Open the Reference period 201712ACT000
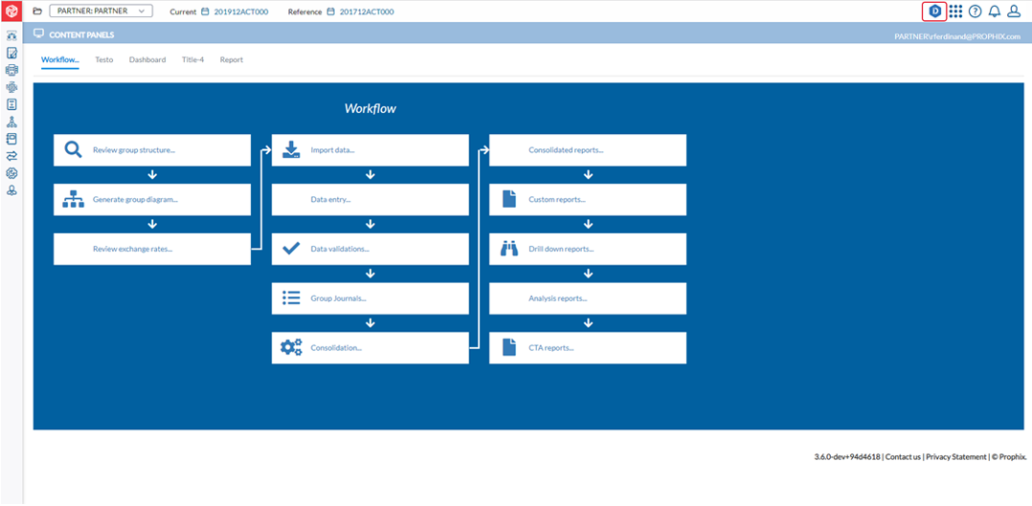Screen dimensions: 1032x506 click(367, 11)
